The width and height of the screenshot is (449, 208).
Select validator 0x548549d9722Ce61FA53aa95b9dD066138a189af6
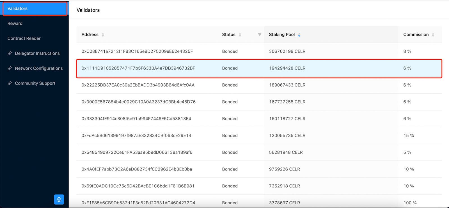point(137,152)
